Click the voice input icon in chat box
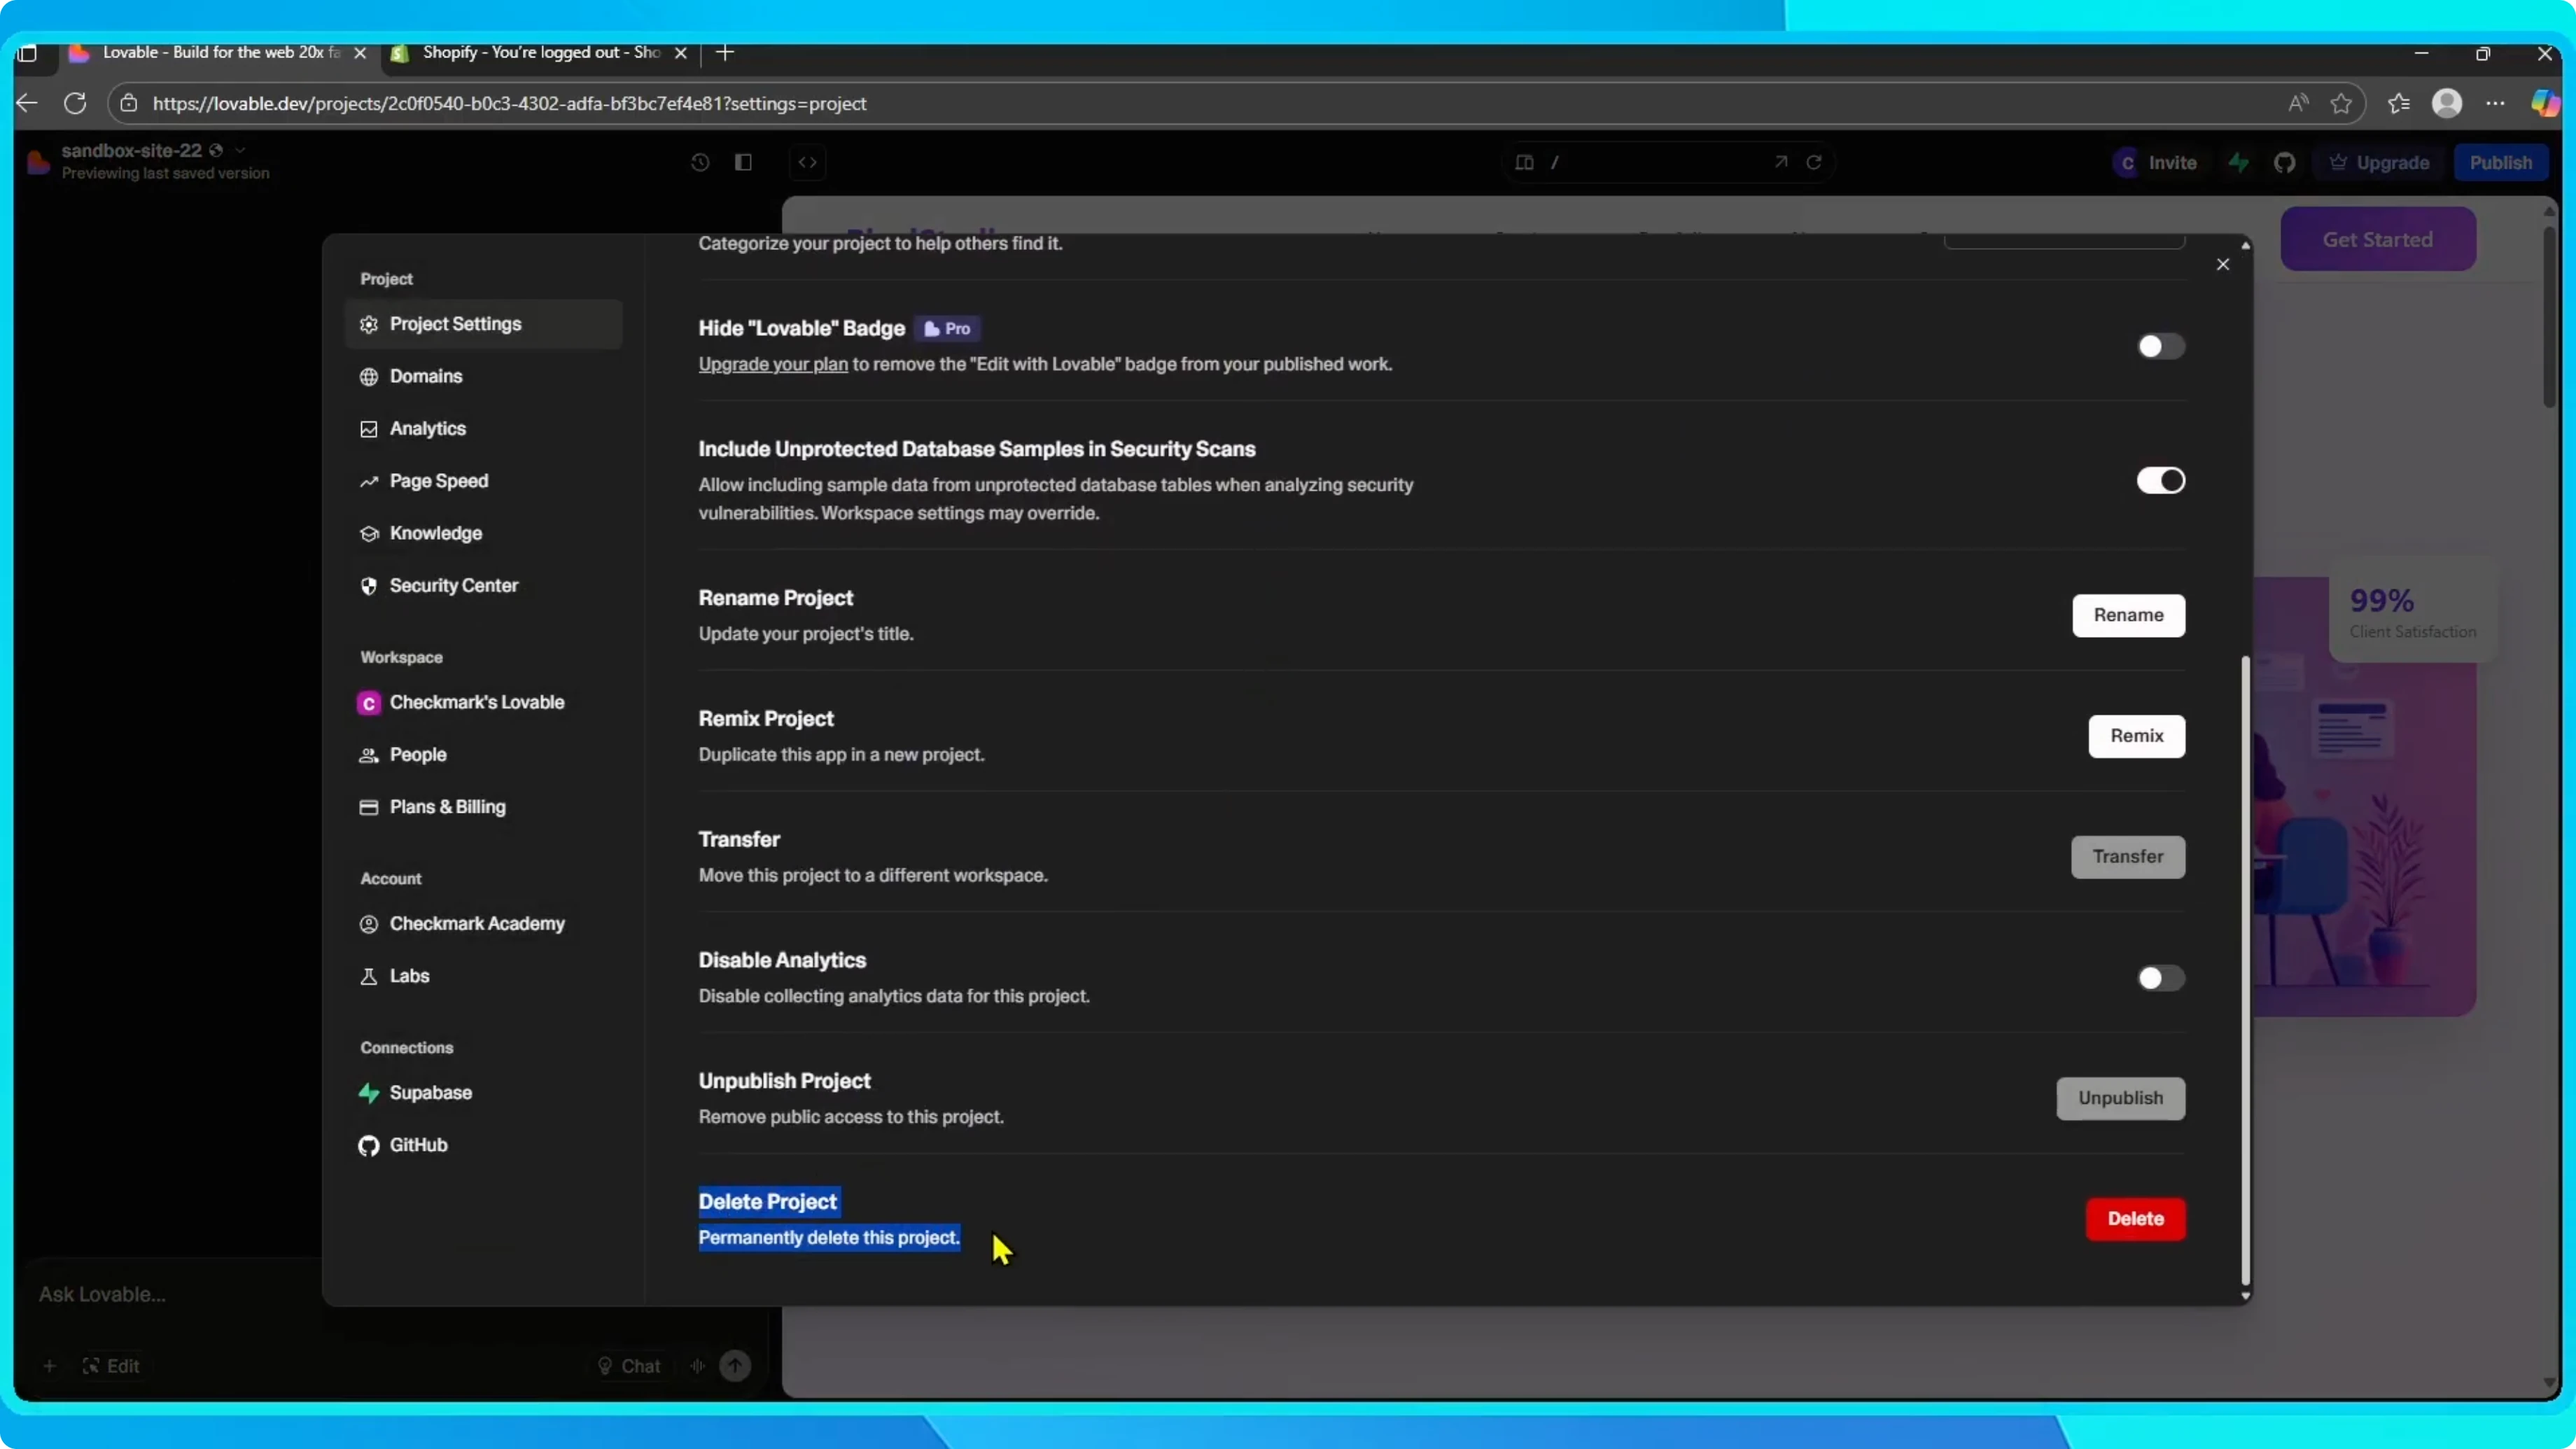 tap(698, 1366)
